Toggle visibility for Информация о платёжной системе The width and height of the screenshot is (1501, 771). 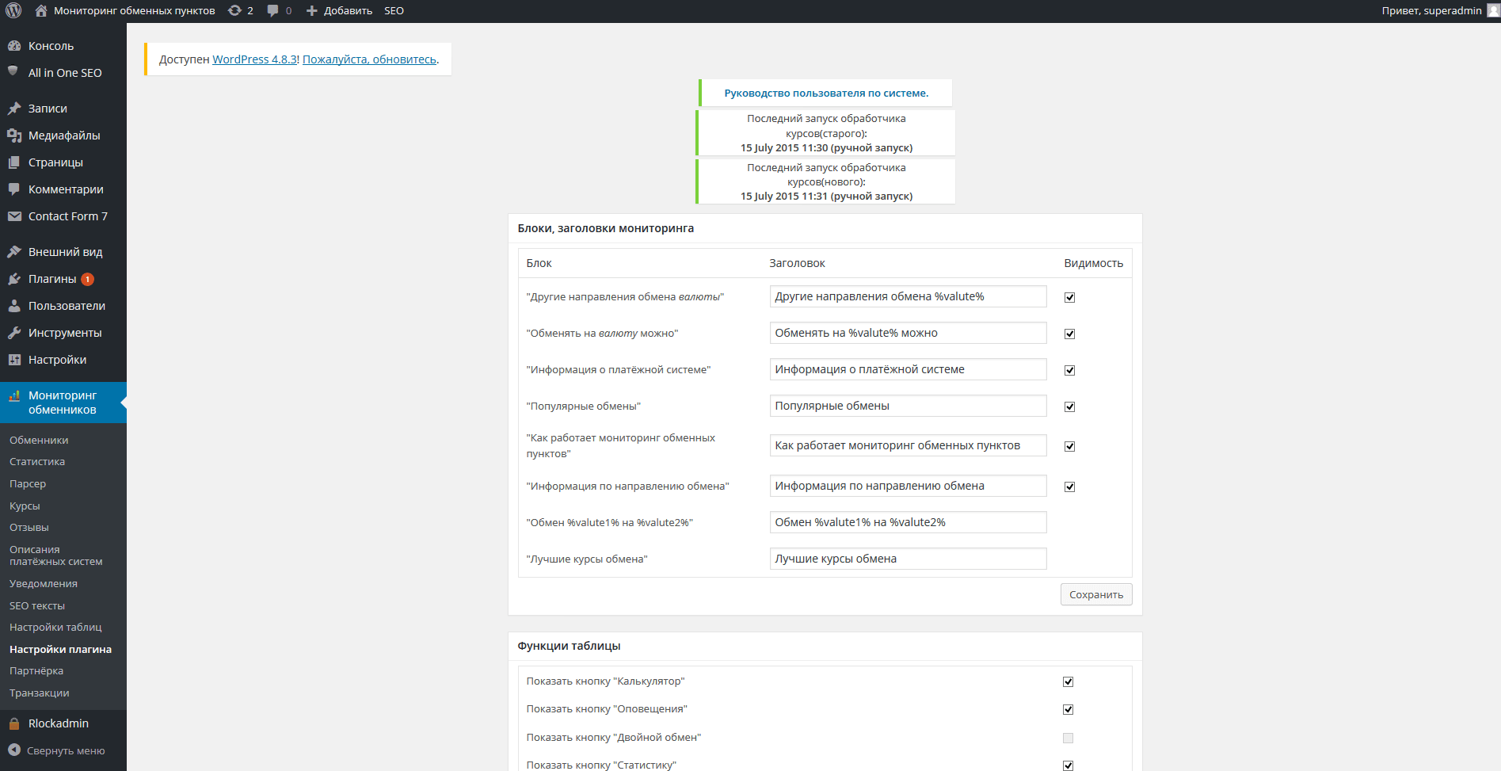click(1069, 370)
